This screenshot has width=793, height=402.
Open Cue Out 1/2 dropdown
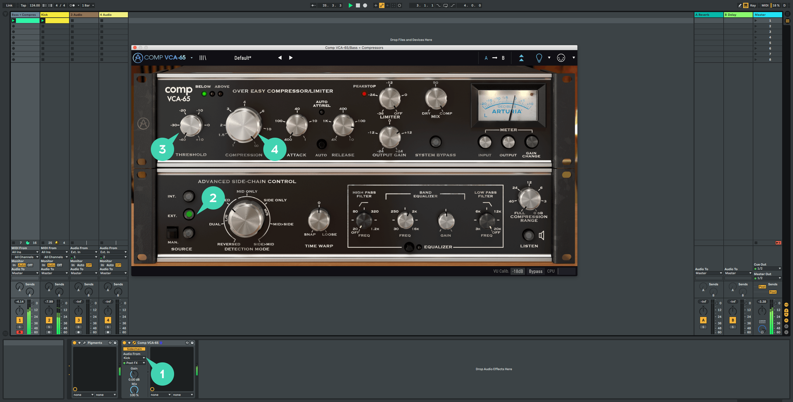tap(767, 269)
